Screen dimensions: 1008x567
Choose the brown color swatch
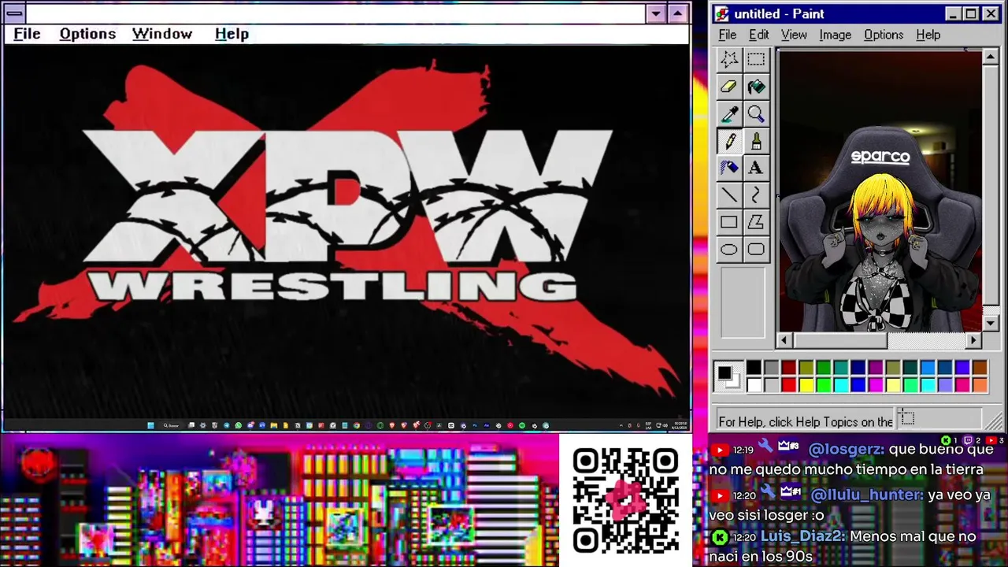[979, 368]
